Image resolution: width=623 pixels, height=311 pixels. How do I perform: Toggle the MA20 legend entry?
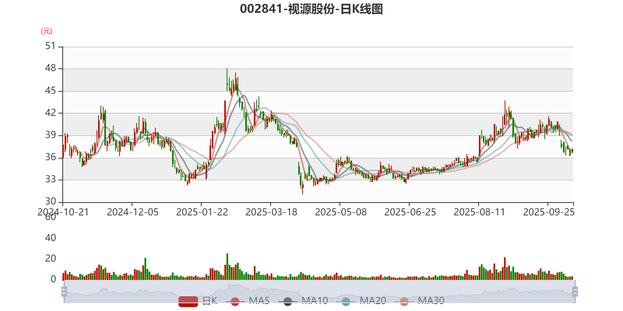click(361, 301)
